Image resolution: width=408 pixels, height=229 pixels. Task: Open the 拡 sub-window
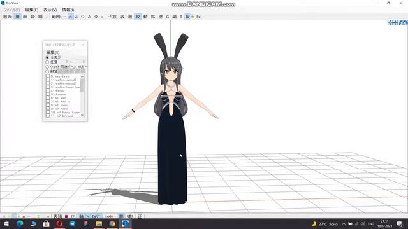tap(153, 17)
